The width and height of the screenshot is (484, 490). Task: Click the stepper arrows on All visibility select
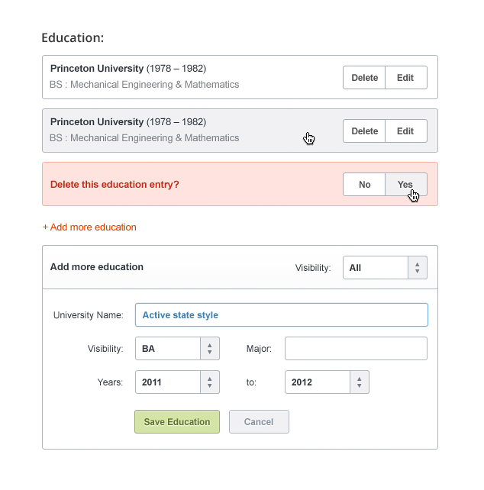(418, 268)
